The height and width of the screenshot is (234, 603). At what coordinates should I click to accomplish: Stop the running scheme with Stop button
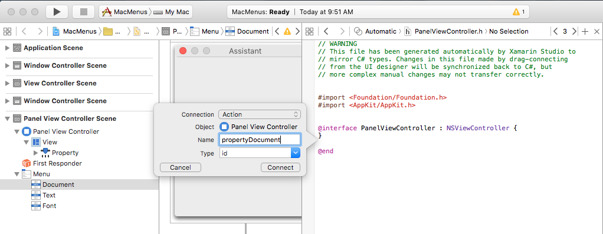coord(84,12)
